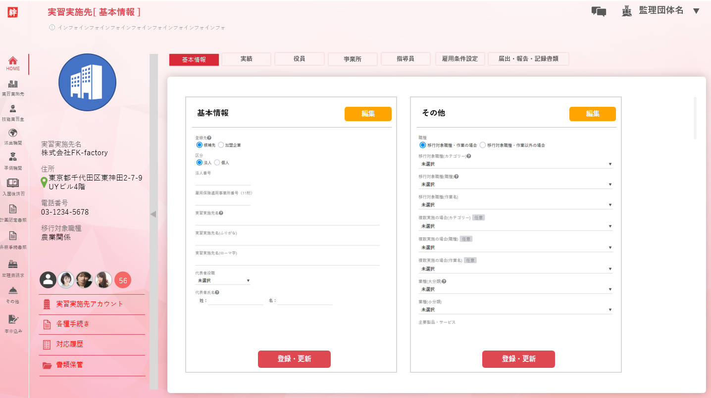Open the 業種(大分類) dropdown
Viewport: 711px width, 398px height.
[x=515, y=289]
